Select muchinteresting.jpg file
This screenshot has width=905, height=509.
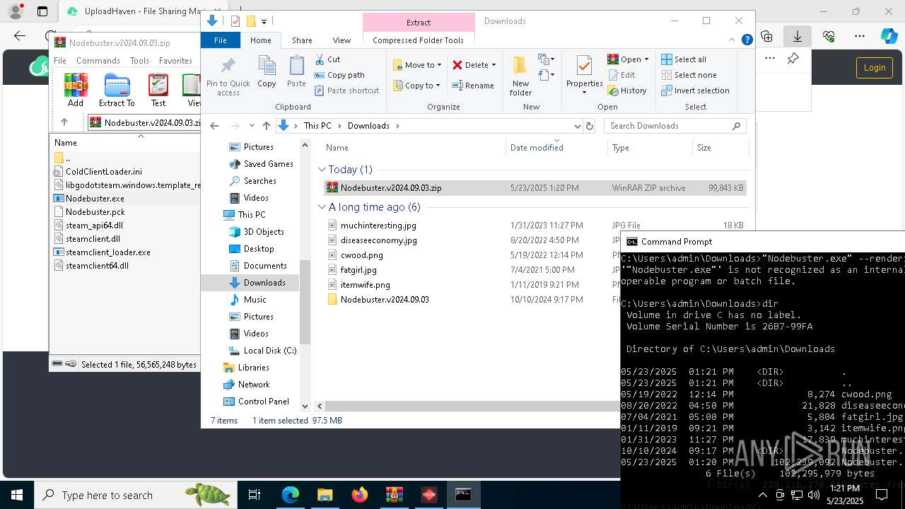[378, 226]
